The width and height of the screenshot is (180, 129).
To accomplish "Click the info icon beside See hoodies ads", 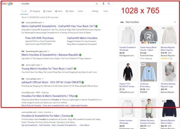I will coord(175,22).
